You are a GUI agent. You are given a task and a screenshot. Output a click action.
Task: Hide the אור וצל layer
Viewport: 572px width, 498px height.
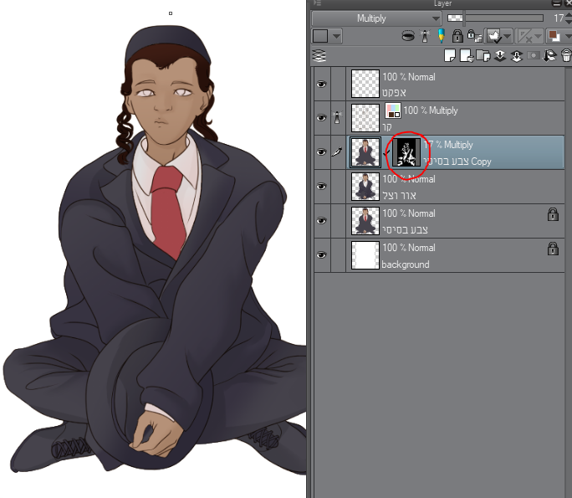point(321,187)
